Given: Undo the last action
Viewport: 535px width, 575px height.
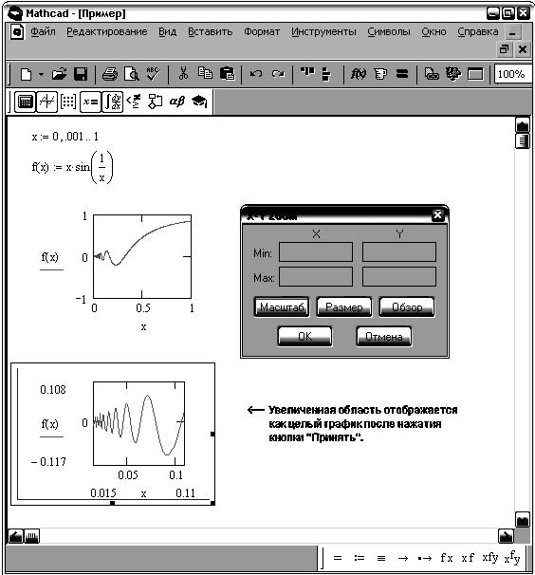Looking at the screenshot, I should click(256, 74).
